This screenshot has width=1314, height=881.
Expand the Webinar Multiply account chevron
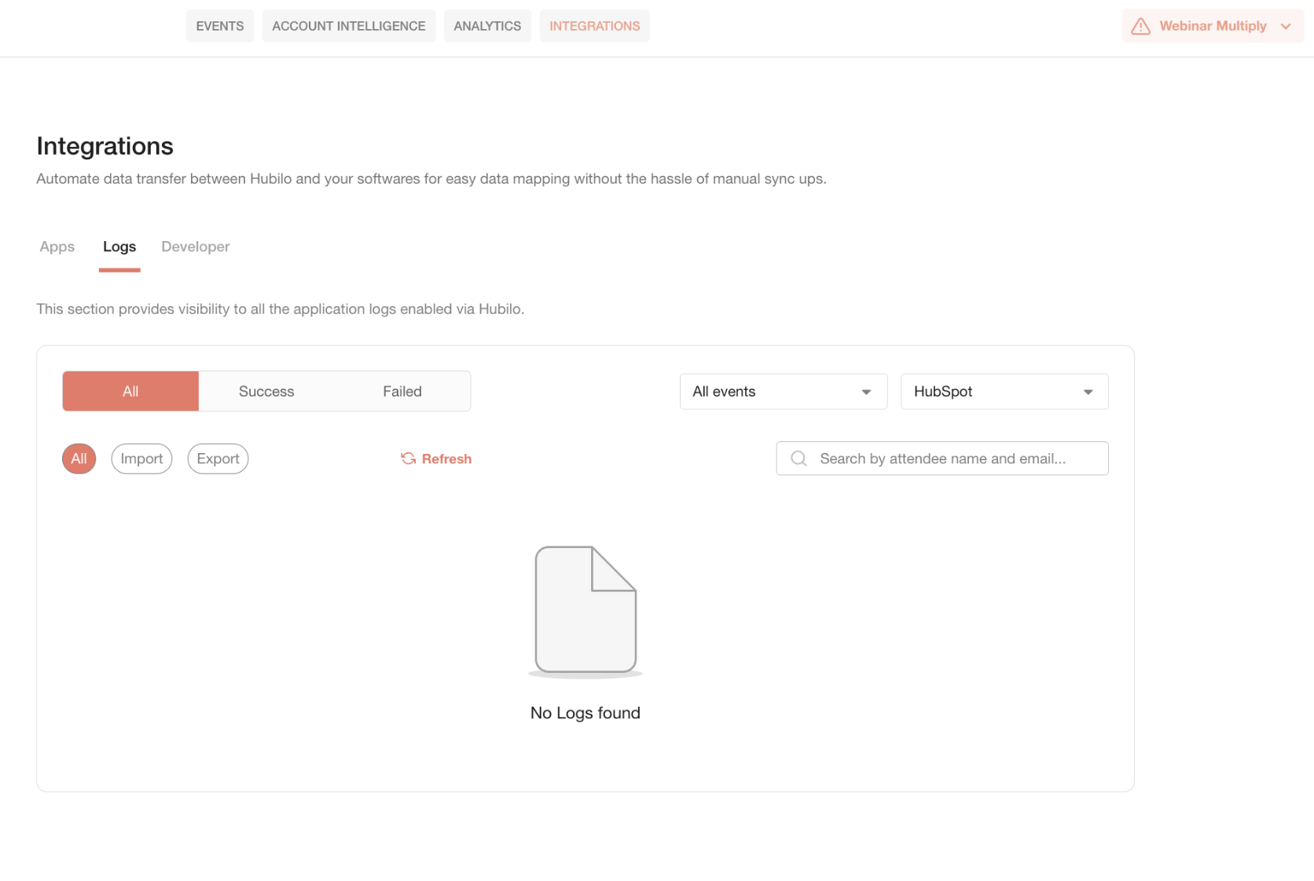coord(1286,27)
